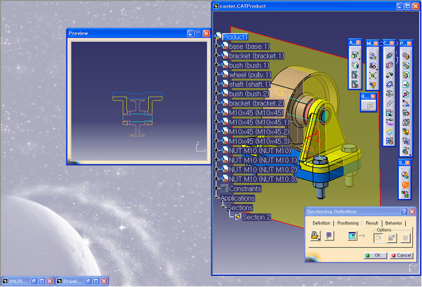Select bush (bush.2) in the tree
This screenshot has width=422, height=287.
(x=249, y=94)
